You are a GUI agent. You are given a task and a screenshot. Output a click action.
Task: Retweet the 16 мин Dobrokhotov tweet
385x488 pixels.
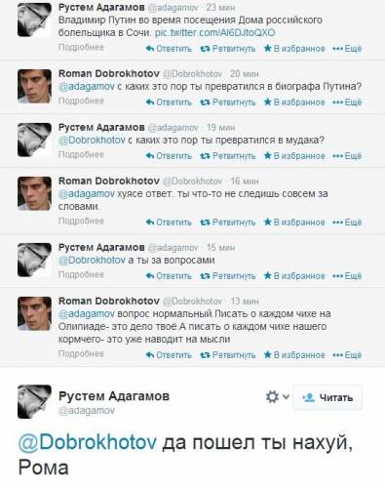coord(228,223)
